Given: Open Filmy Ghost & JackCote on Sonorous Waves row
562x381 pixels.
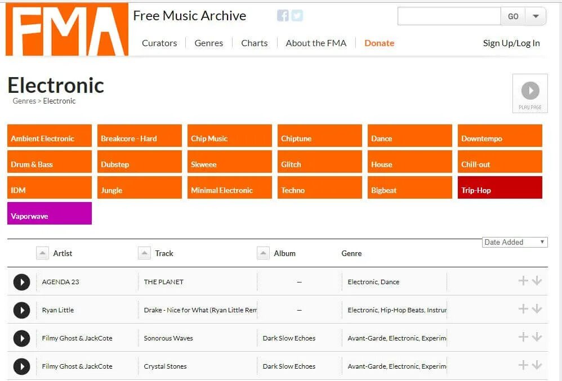Looking at the screenshot, I should pos(77,338).
